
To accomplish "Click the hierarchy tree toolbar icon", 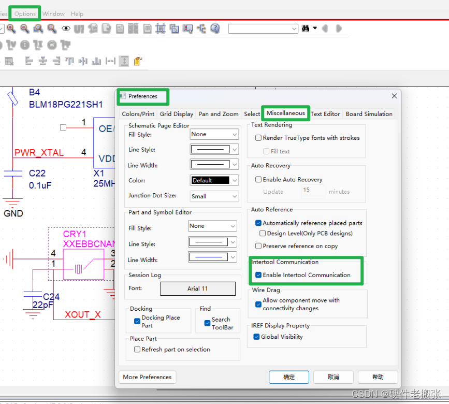I will (x=201, y=28).
